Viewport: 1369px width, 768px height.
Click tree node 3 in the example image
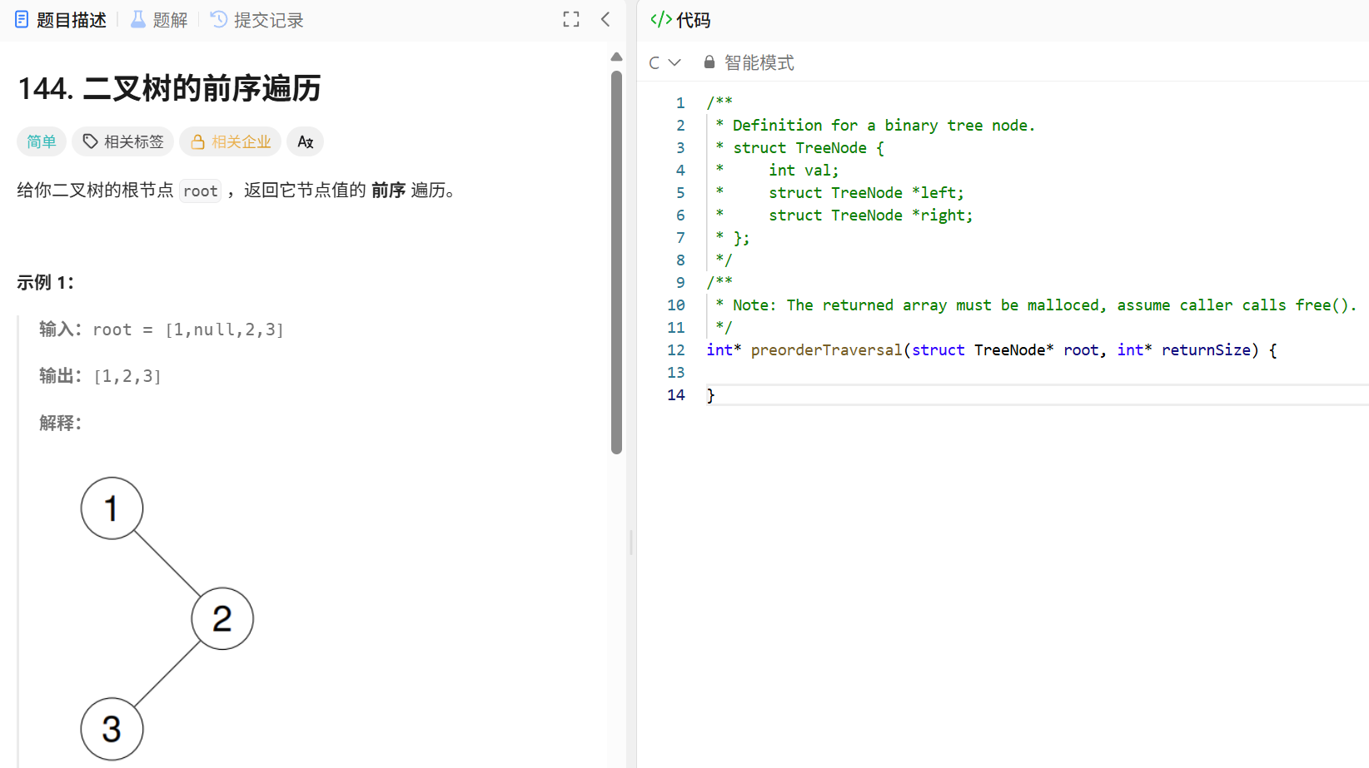(x=112, y=730)
